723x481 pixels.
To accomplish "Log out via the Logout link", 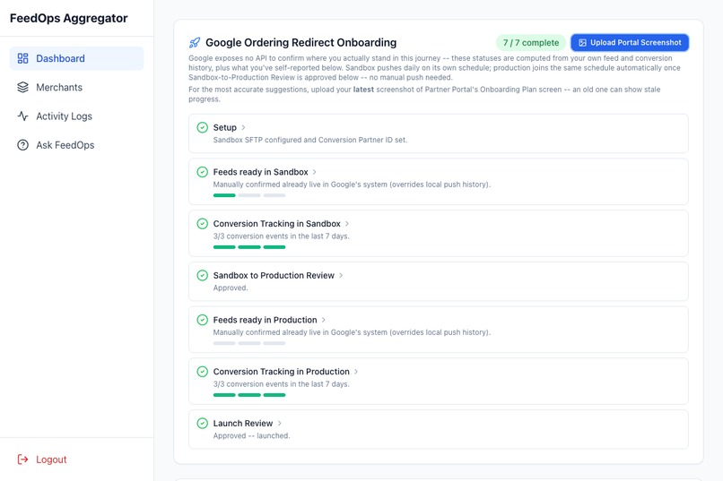I will pyautogui.click(x=42, y=460).
